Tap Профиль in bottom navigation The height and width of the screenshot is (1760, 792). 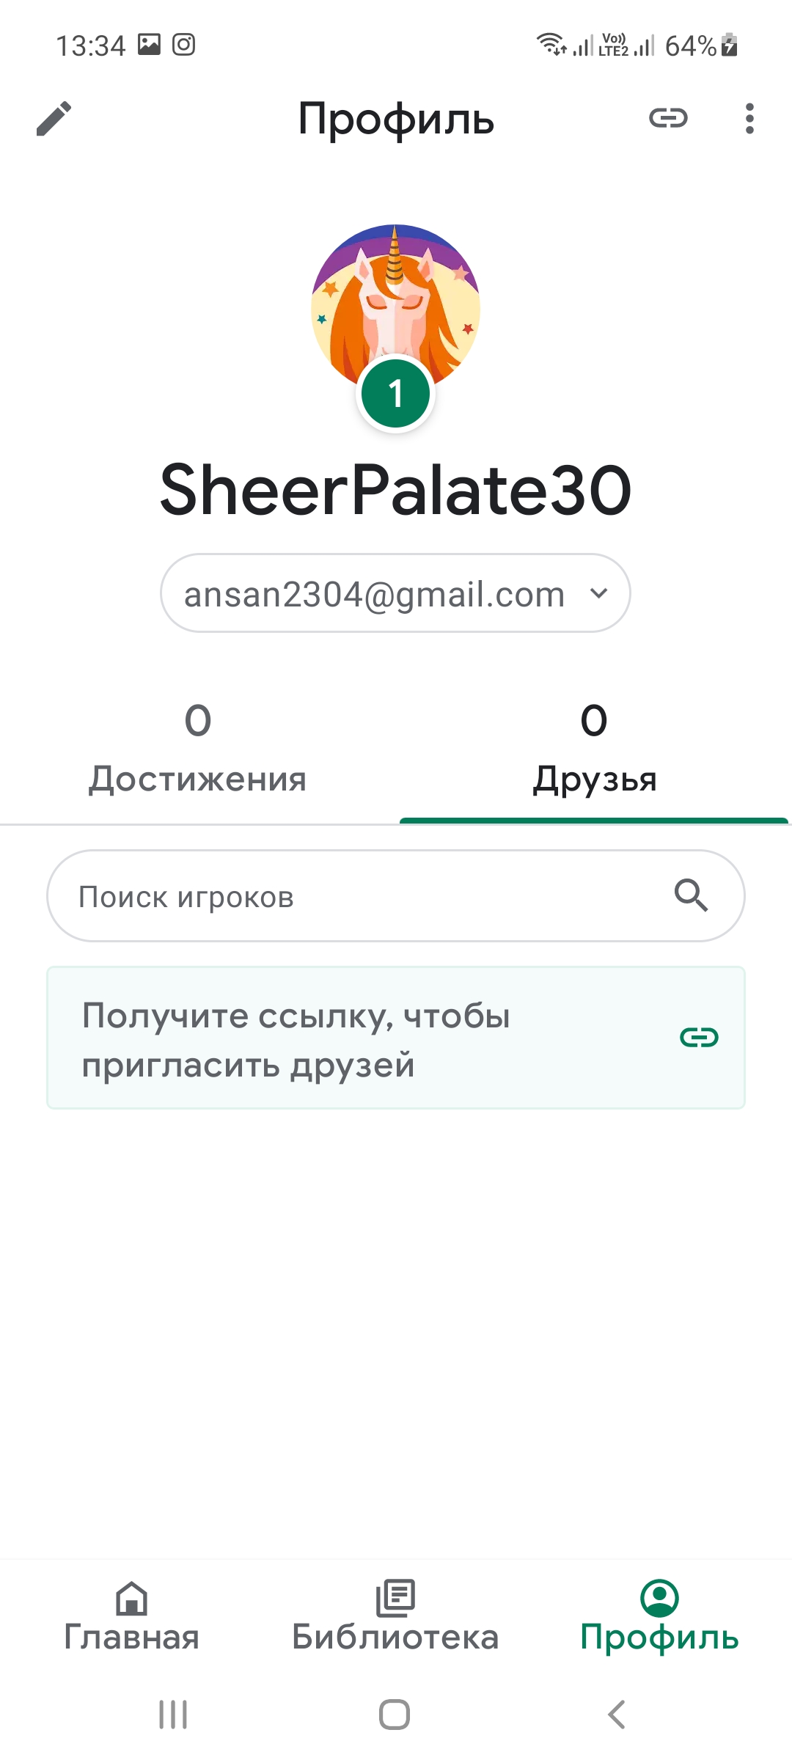(x=659, y=1617)
